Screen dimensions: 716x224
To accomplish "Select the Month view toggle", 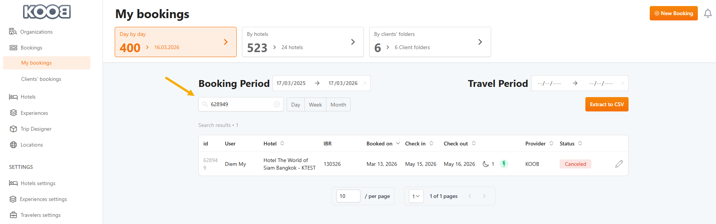I will [x=338, y=105].
